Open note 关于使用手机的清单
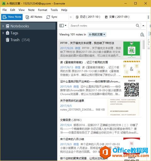The width and height of the screenshot is (151, 161). (100, 108)
